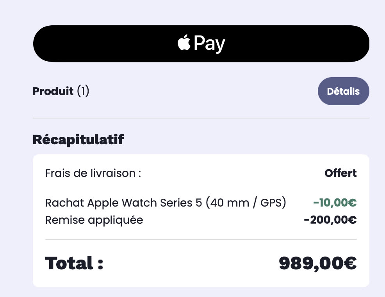Click the 989,00€ total amount

coord(317,263)
